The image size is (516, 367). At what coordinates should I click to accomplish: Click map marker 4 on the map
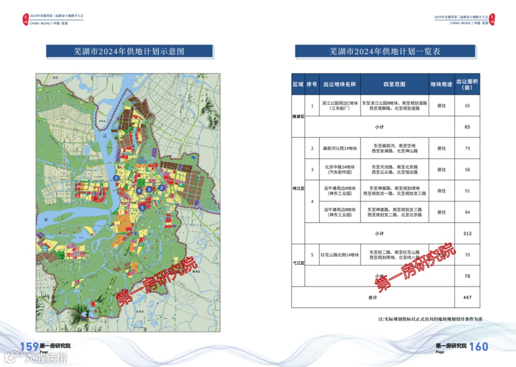click(139, 190)
